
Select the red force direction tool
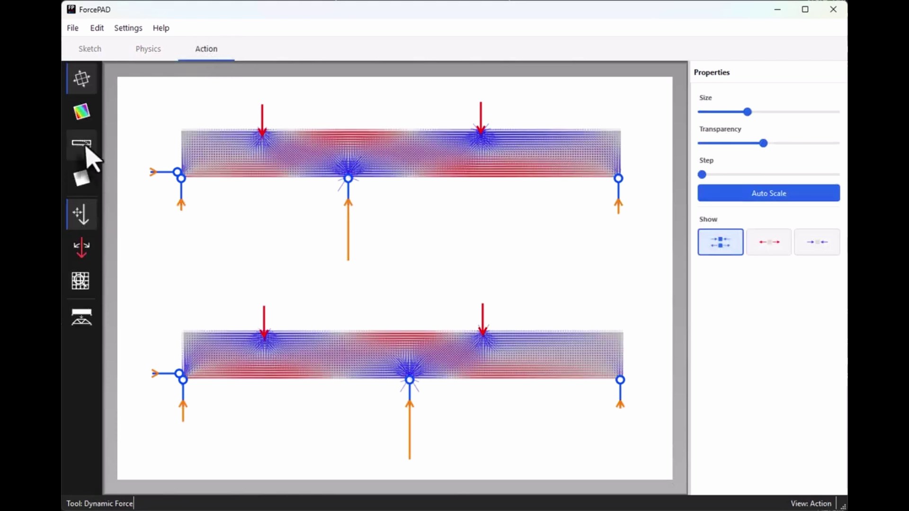tap(81, 247)
